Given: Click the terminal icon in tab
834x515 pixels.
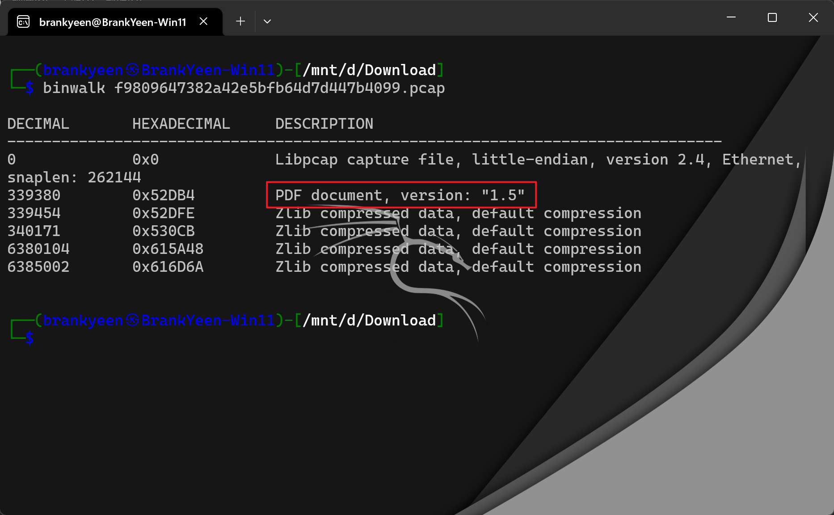Looking at the screenshot, I should (23, 21).
